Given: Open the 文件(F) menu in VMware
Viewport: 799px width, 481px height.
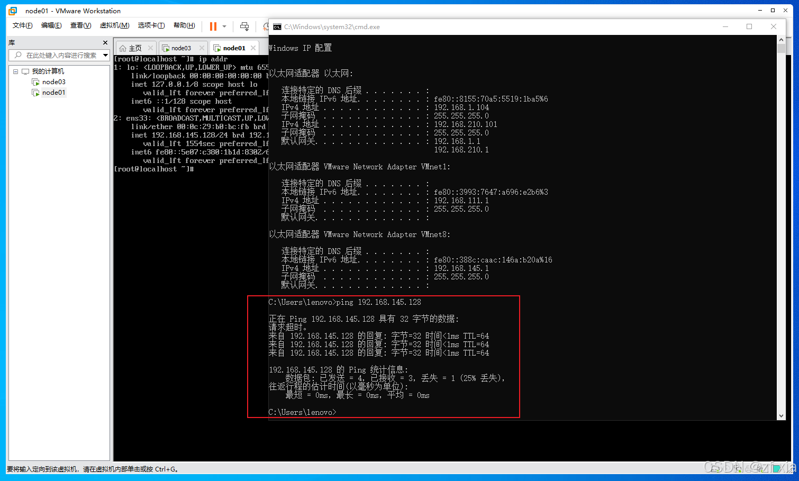Looking at the screenshot, I should pyautogui.click(x=22, y=25).
